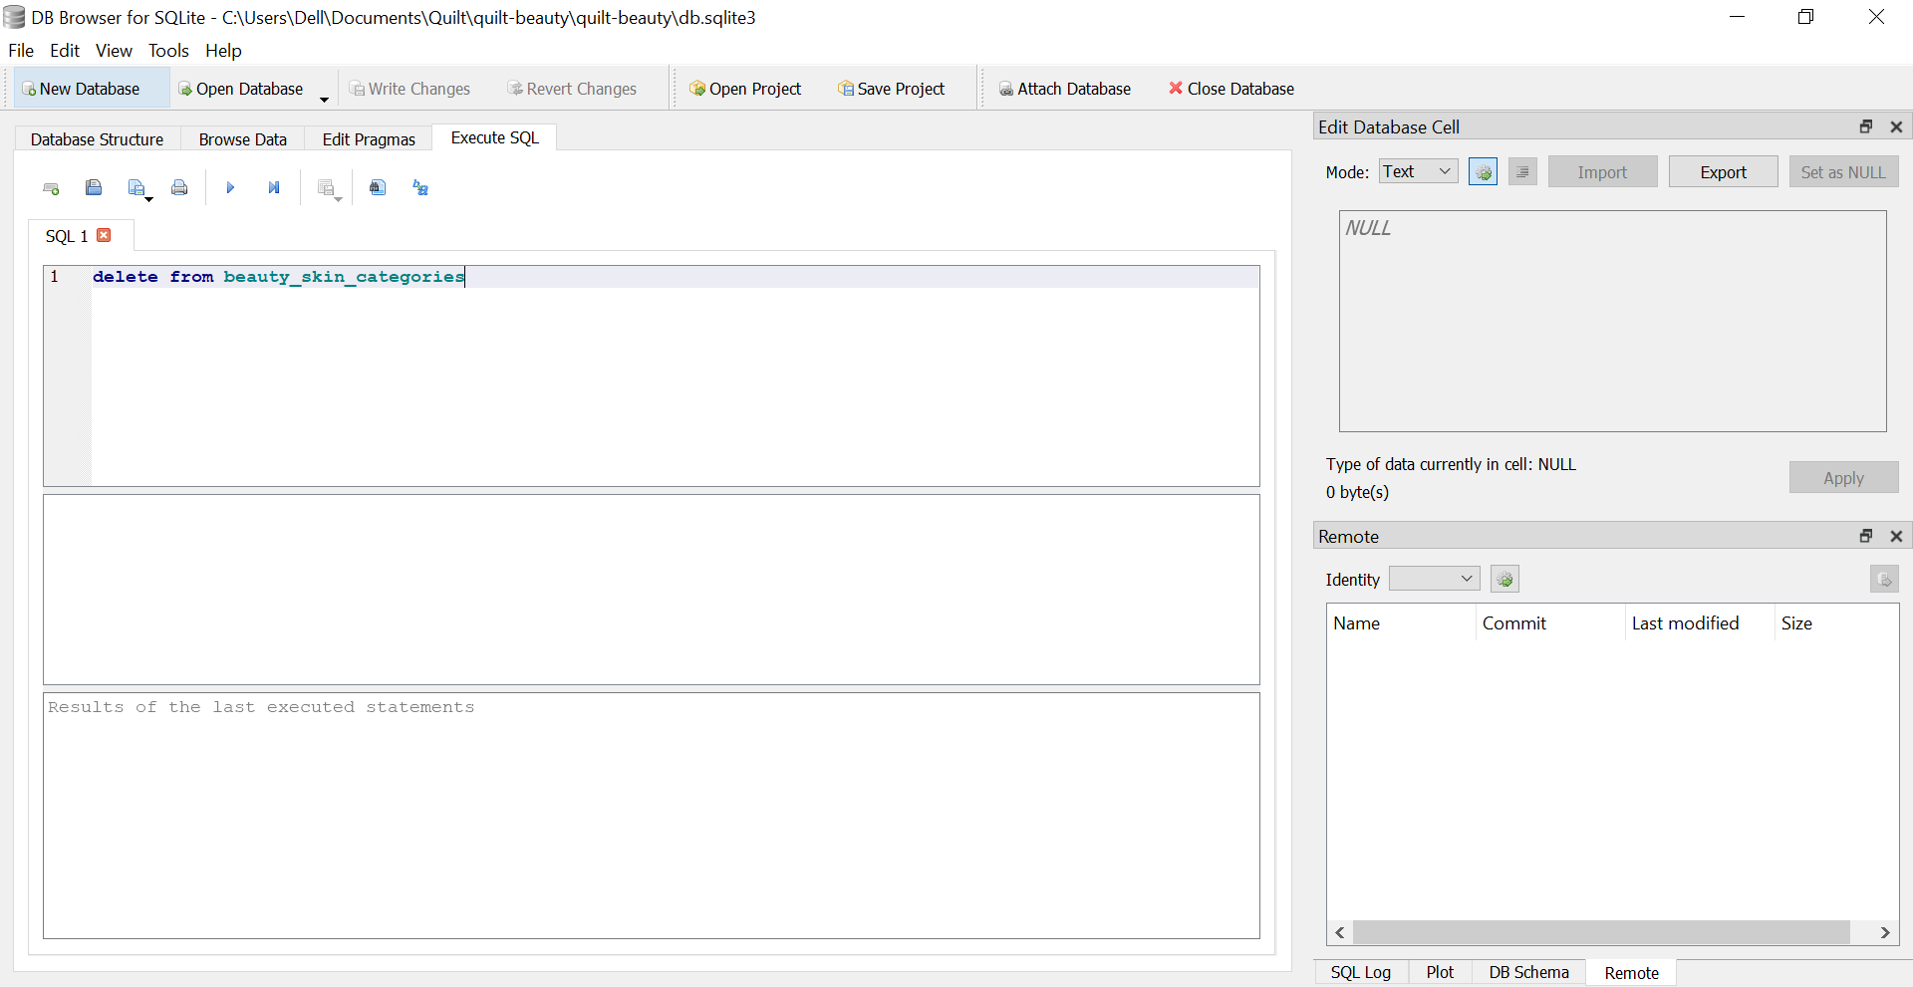Viewport: 1913px width, 987px height.
Task: Switch to Database Structure tab
Action: [97, 139]
